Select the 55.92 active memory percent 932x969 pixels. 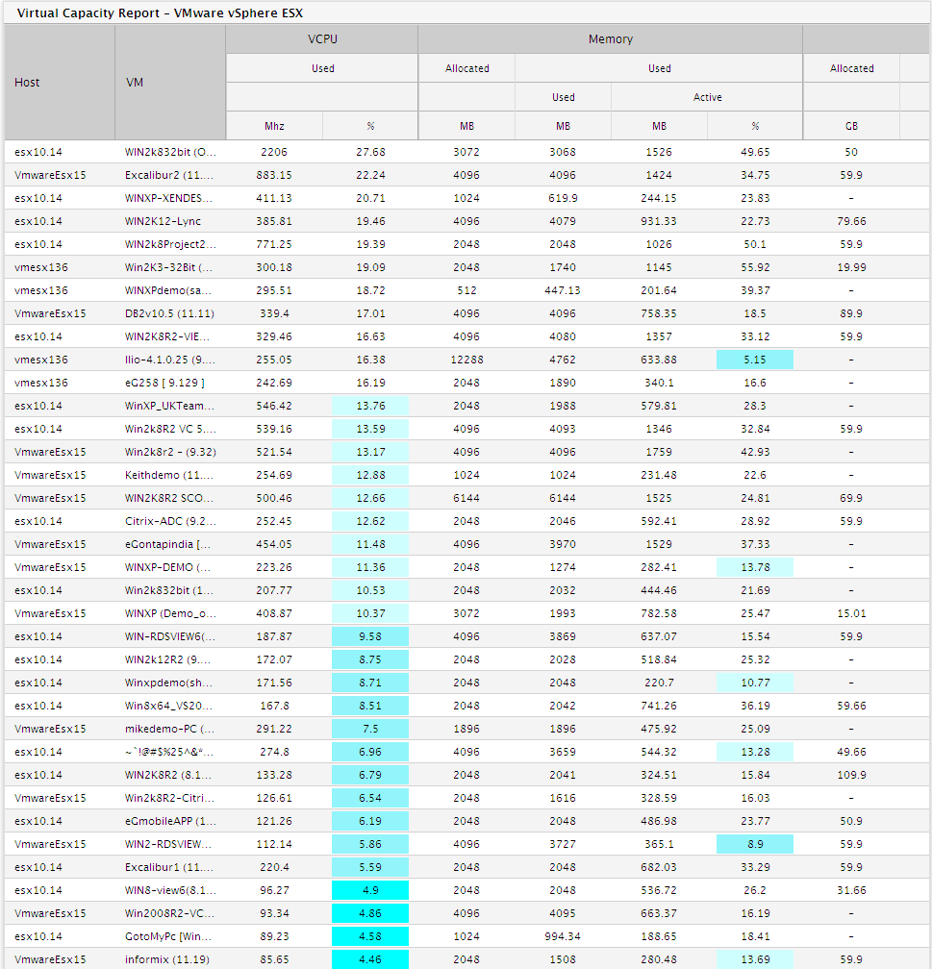[x=755, y=267]
